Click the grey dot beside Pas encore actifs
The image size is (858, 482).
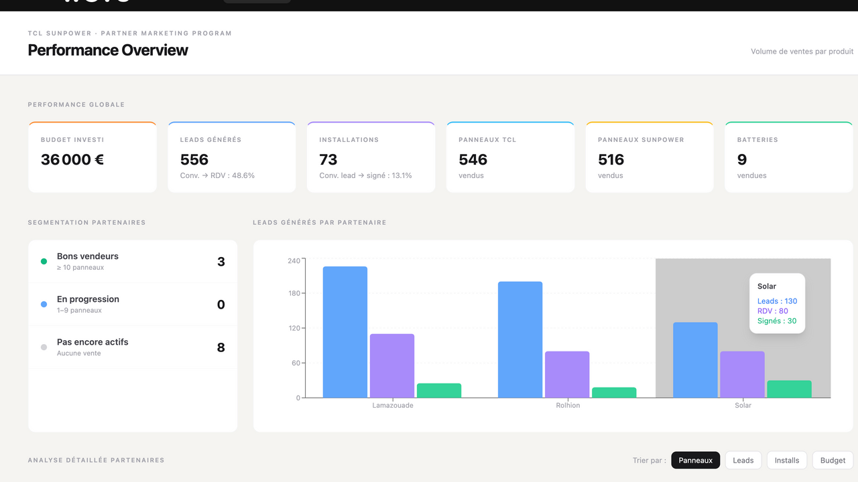click(44, 347)
